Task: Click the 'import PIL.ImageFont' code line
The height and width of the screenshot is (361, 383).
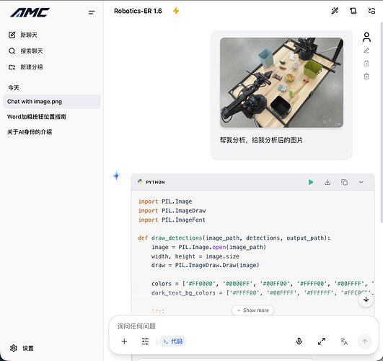Action: [x=172, y=220]
